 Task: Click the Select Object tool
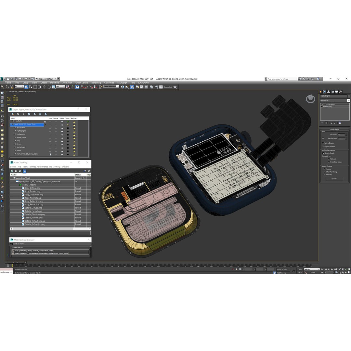coord(26,87)
